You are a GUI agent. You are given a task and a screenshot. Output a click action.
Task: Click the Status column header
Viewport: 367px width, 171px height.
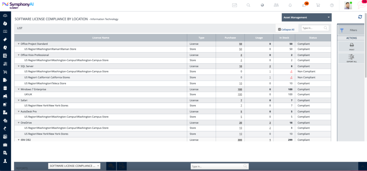pyautogui.click(x=313, y=38)
